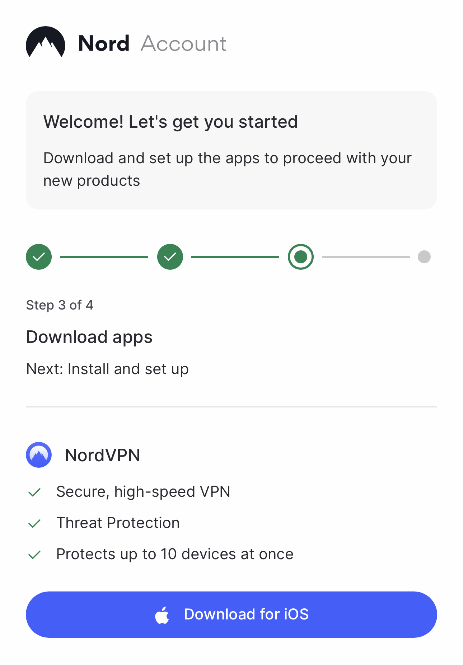Click the Nord mountain logo
The width and height of the screenshot is (463, 665).
(46, 42)
